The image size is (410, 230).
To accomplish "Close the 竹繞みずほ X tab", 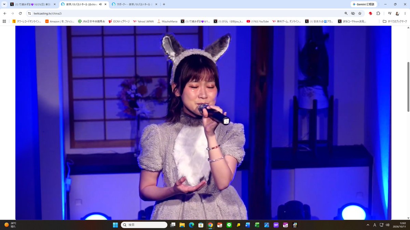I will click(55, 4).
